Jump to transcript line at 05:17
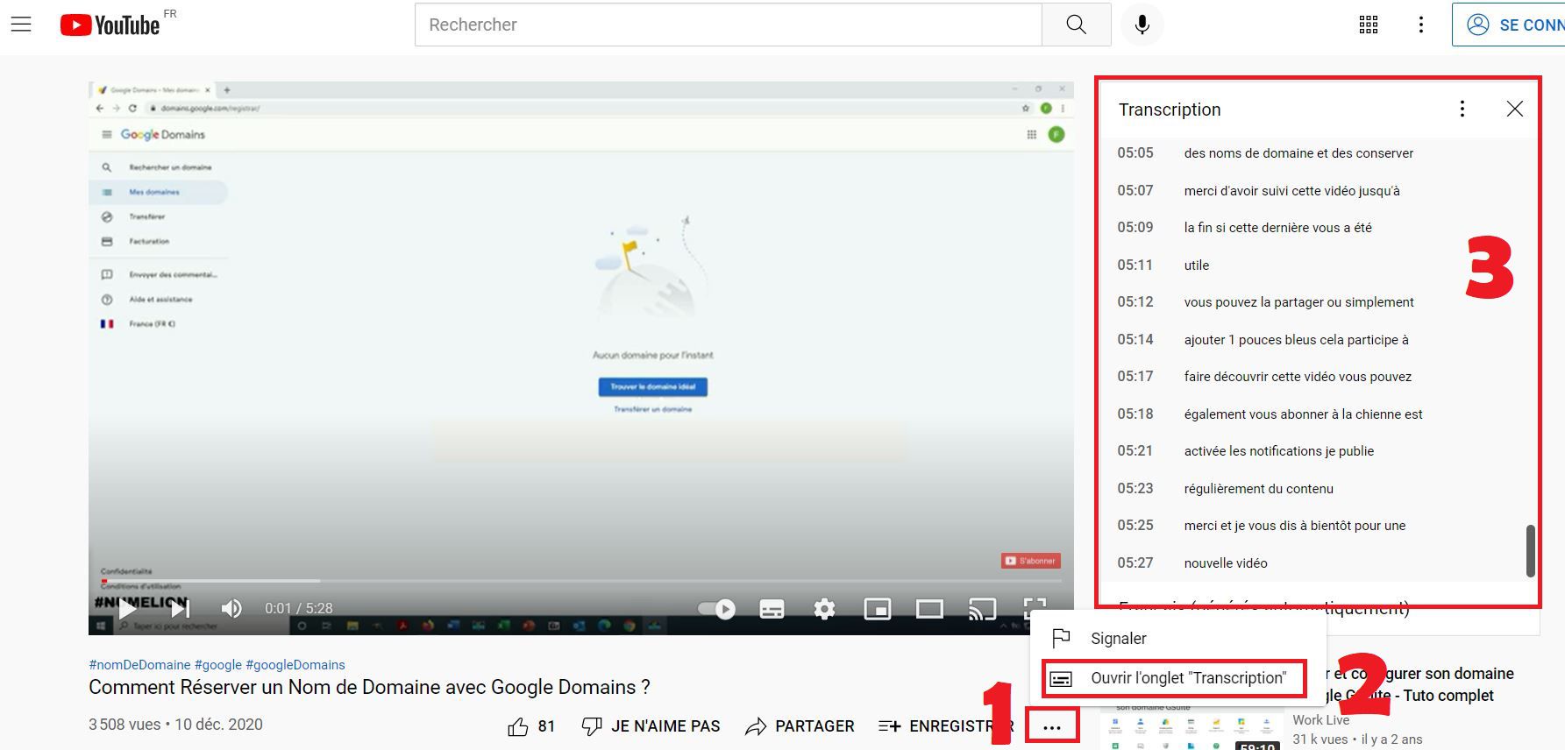 (x=1312, y=377)
